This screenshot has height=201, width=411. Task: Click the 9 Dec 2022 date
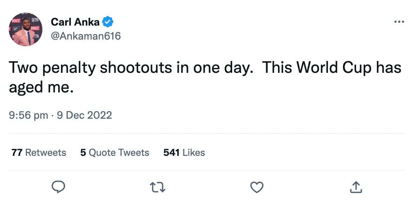(84, 115)
